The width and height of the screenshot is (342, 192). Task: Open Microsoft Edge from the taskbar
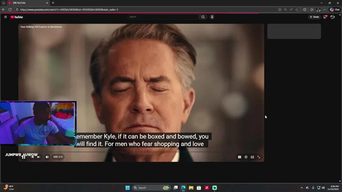tap(183, 188)
